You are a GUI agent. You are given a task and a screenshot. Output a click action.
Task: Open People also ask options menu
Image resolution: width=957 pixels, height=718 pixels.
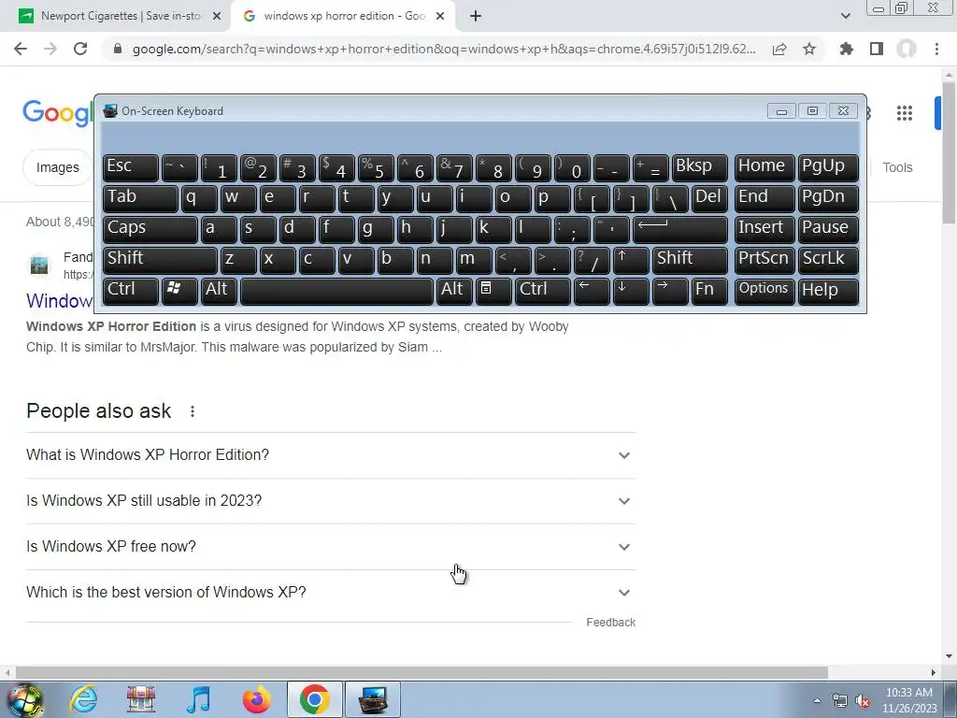point(193,411)
